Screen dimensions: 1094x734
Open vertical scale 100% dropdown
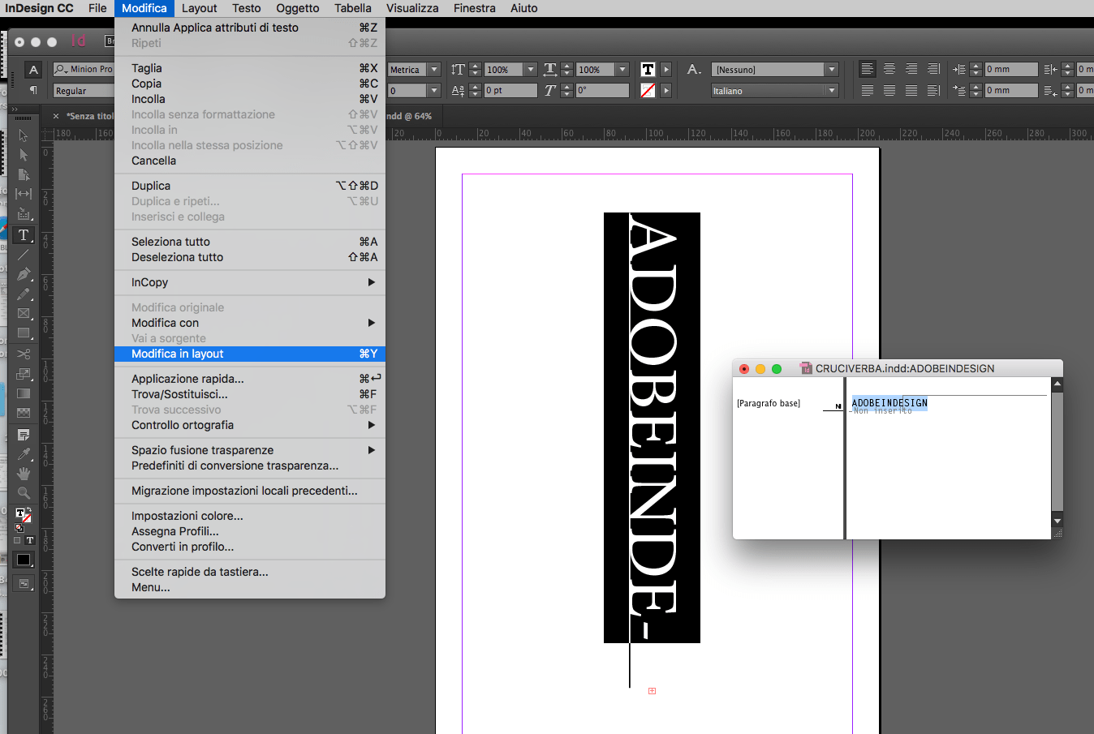click(x=530, y=70)
